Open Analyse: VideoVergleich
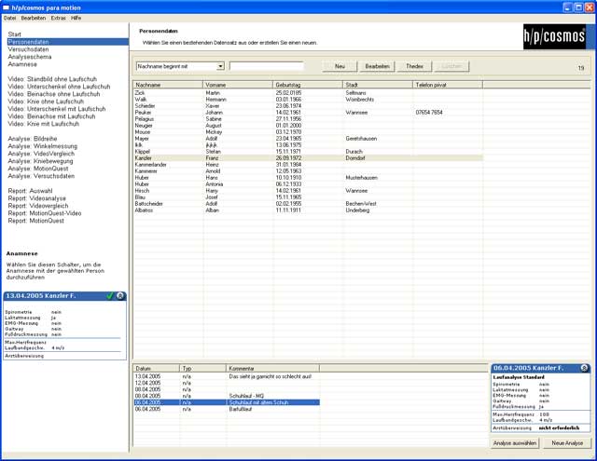This screenshot has height=461, width=597. tap(41, 154)
